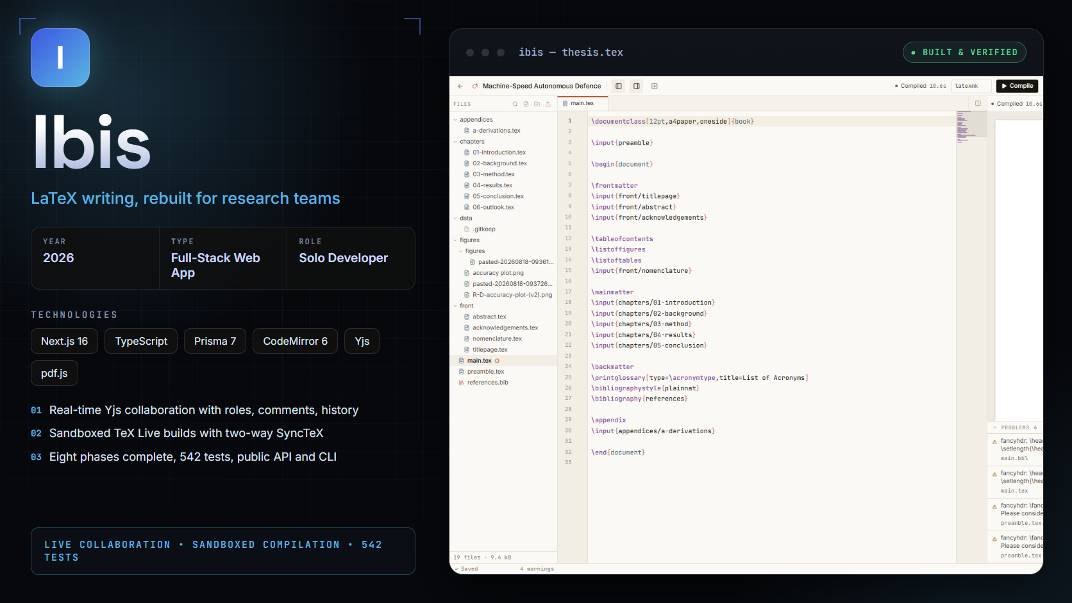Click the BUILT & VERIFIED badge
Screen dimensions: 1072x603
click(x=964, y=53)
